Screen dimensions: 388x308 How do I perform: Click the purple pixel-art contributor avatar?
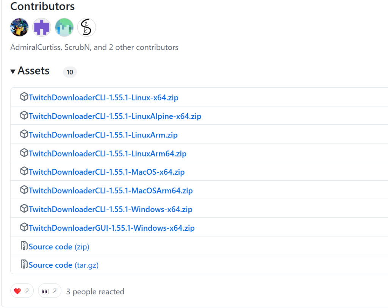click(42, 27)
